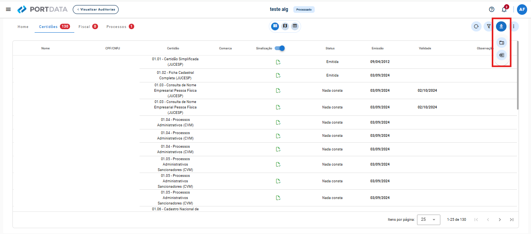Screen dimensions: 531x234
Task: Refresh the certidões list
Action: pos(476,26)
